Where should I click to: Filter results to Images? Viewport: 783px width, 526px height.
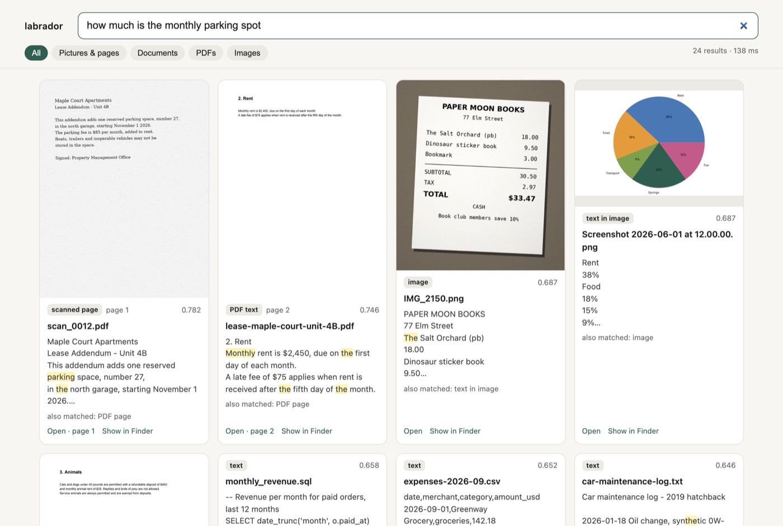pos(247,53)
